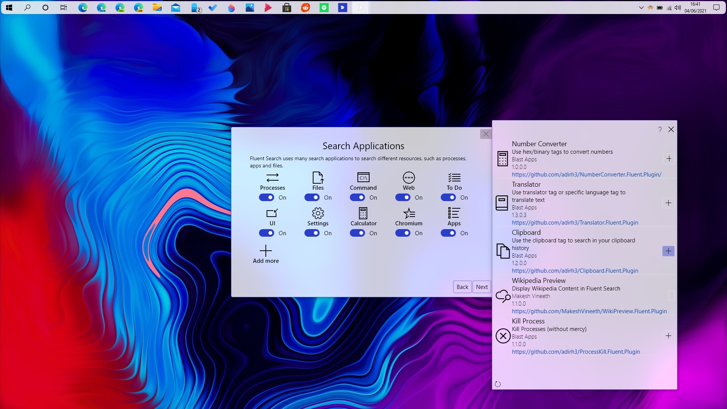Click the UI search app icon
The height and width of the screenshot is (409, 727).
(x=272, y=213)
